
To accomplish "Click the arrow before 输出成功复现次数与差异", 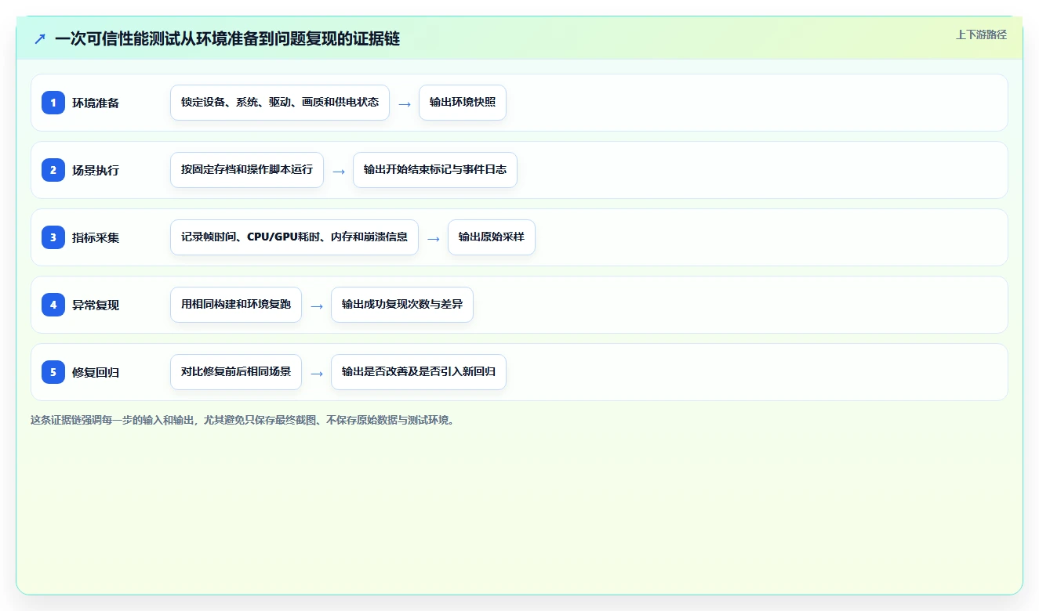I will pos(317,305).
